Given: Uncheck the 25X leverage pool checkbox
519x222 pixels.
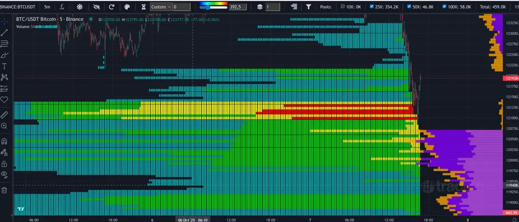Looking at the screenshot, I should point(372,7).
